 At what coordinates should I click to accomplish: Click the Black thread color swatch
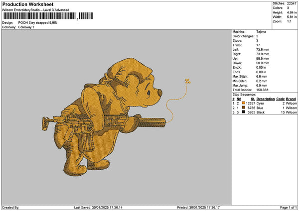(244, 112)
